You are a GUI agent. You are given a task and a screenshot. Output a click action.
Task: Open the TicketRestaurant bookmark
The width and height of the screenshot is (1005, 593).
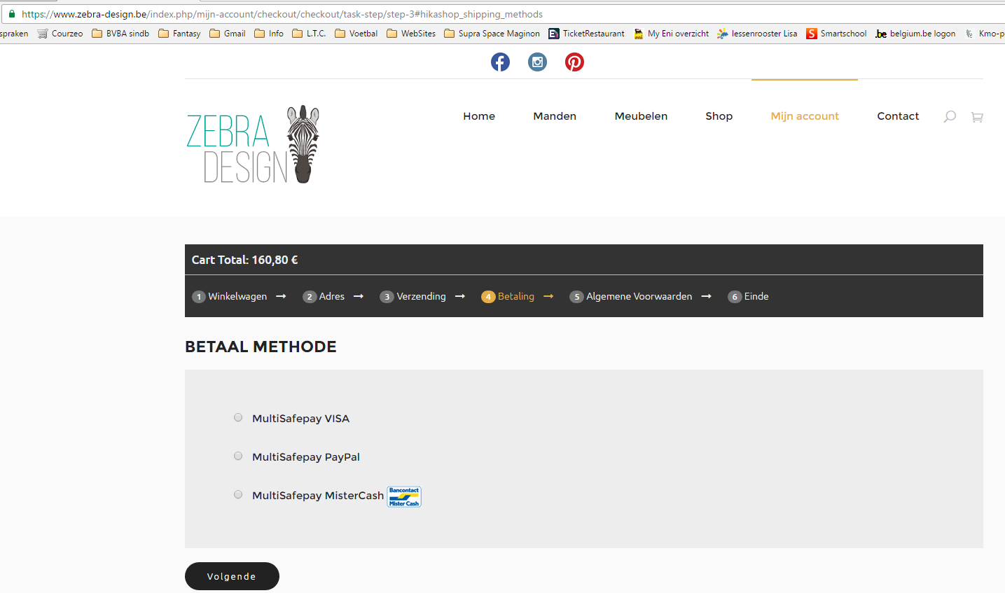[586, 34]
